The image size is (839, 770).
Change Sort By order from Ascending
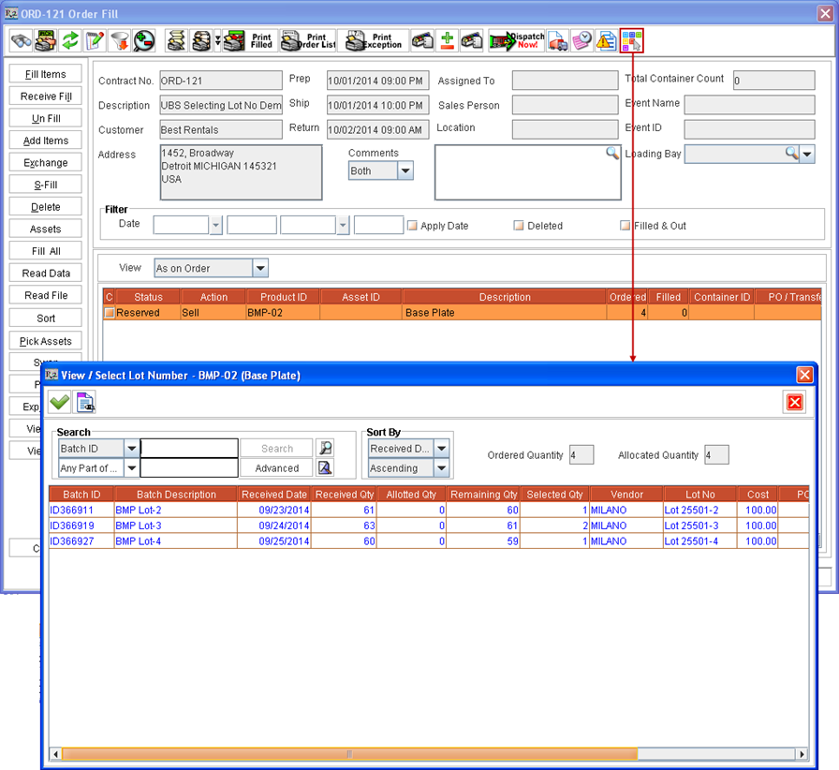[441, 467]
